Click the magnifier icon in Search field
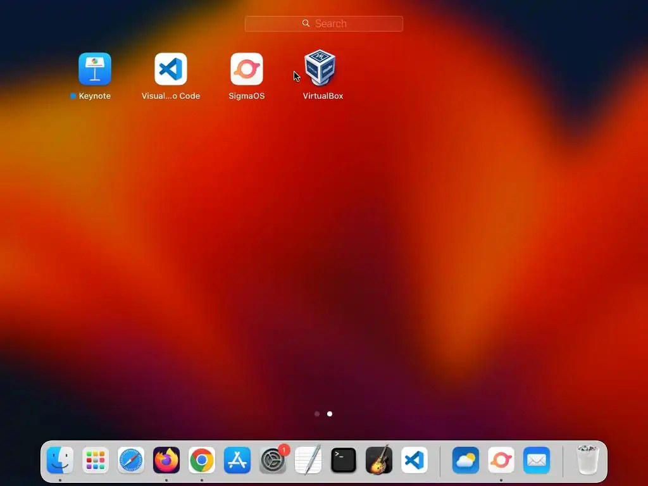Image resolution: width=648 pixels, height=486 pixels. click(x=306, y=23)
